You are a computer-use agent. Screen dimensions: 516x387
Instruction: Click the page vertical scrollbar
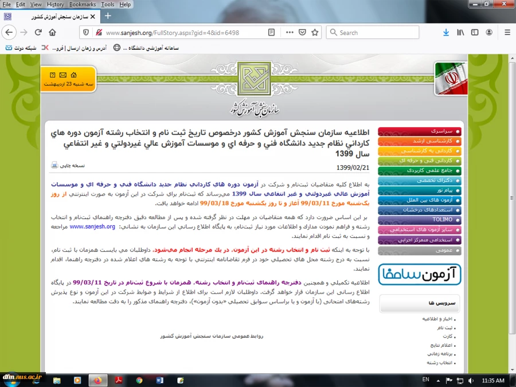tap(512, 197)
